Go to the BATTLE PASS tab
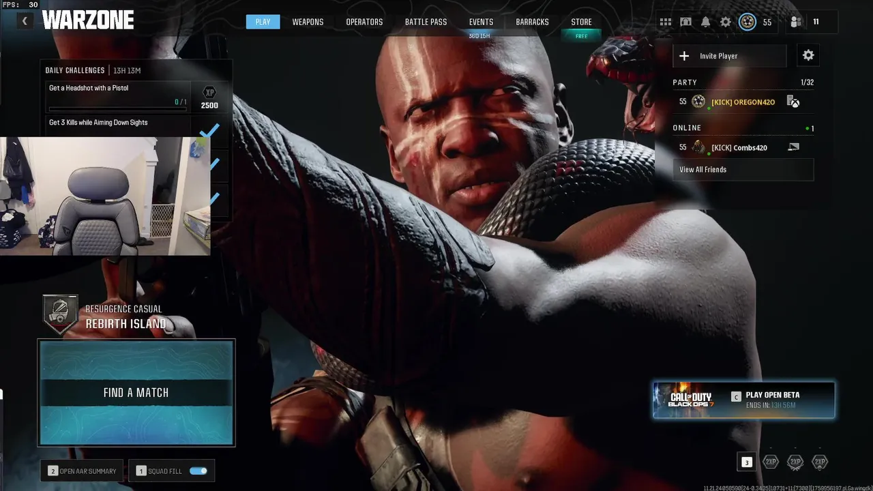 pos(426,22)
